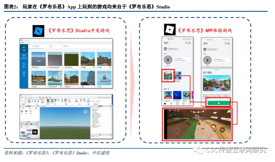Viewport: 275px width, 162px height.
Task: Choose the Western template
Action: 71,79
